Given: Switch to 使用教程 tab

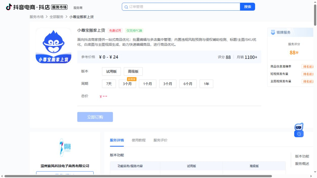Looking at the screenshot, I should click(x=139, y=140).
